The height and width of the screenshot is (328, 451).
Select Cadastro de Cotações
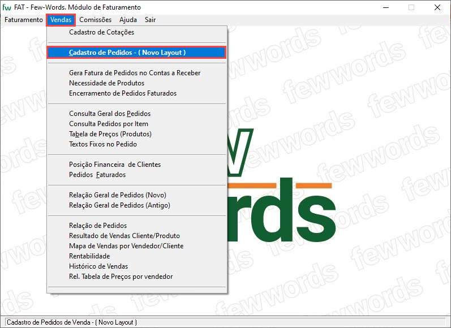[x=136, y=32]
